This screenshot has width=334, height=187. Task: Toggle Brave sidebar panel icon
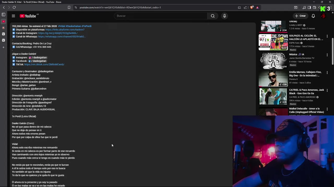[x=309, y=8]
